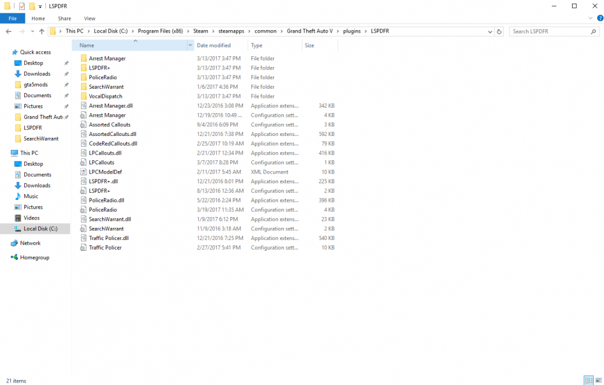Switch to Details view icon
This screenshot has height=385, width=604.
click(x=588, y=380)
